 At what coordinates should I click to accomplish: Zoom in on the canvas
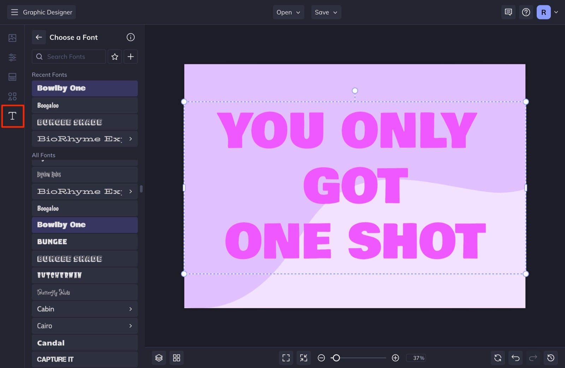[x=395, y=358]
